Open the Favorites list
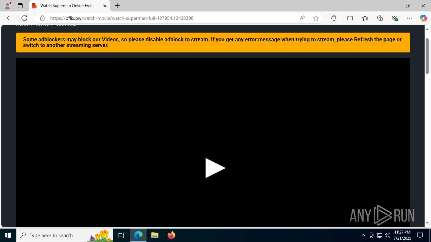The image size is (431, 242). click(x=365, y=18)
